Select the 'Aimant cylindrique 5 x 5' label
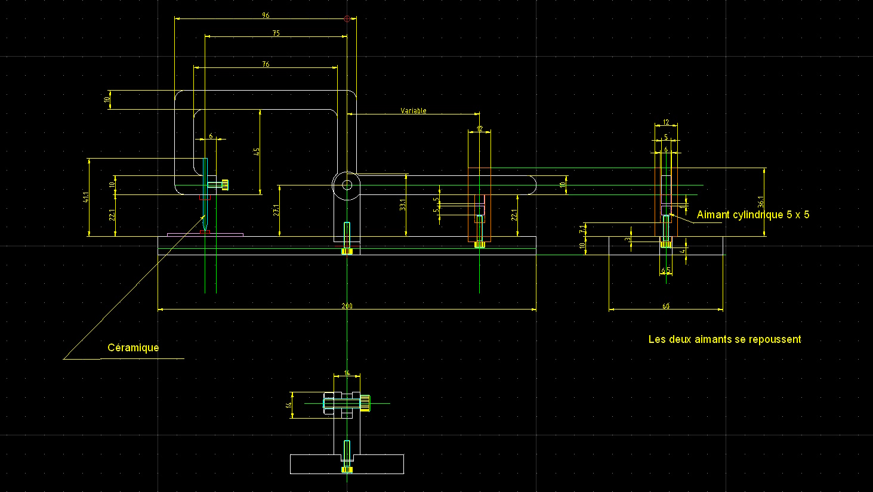Viewport: 873px width, 492px height. [753, 215]
